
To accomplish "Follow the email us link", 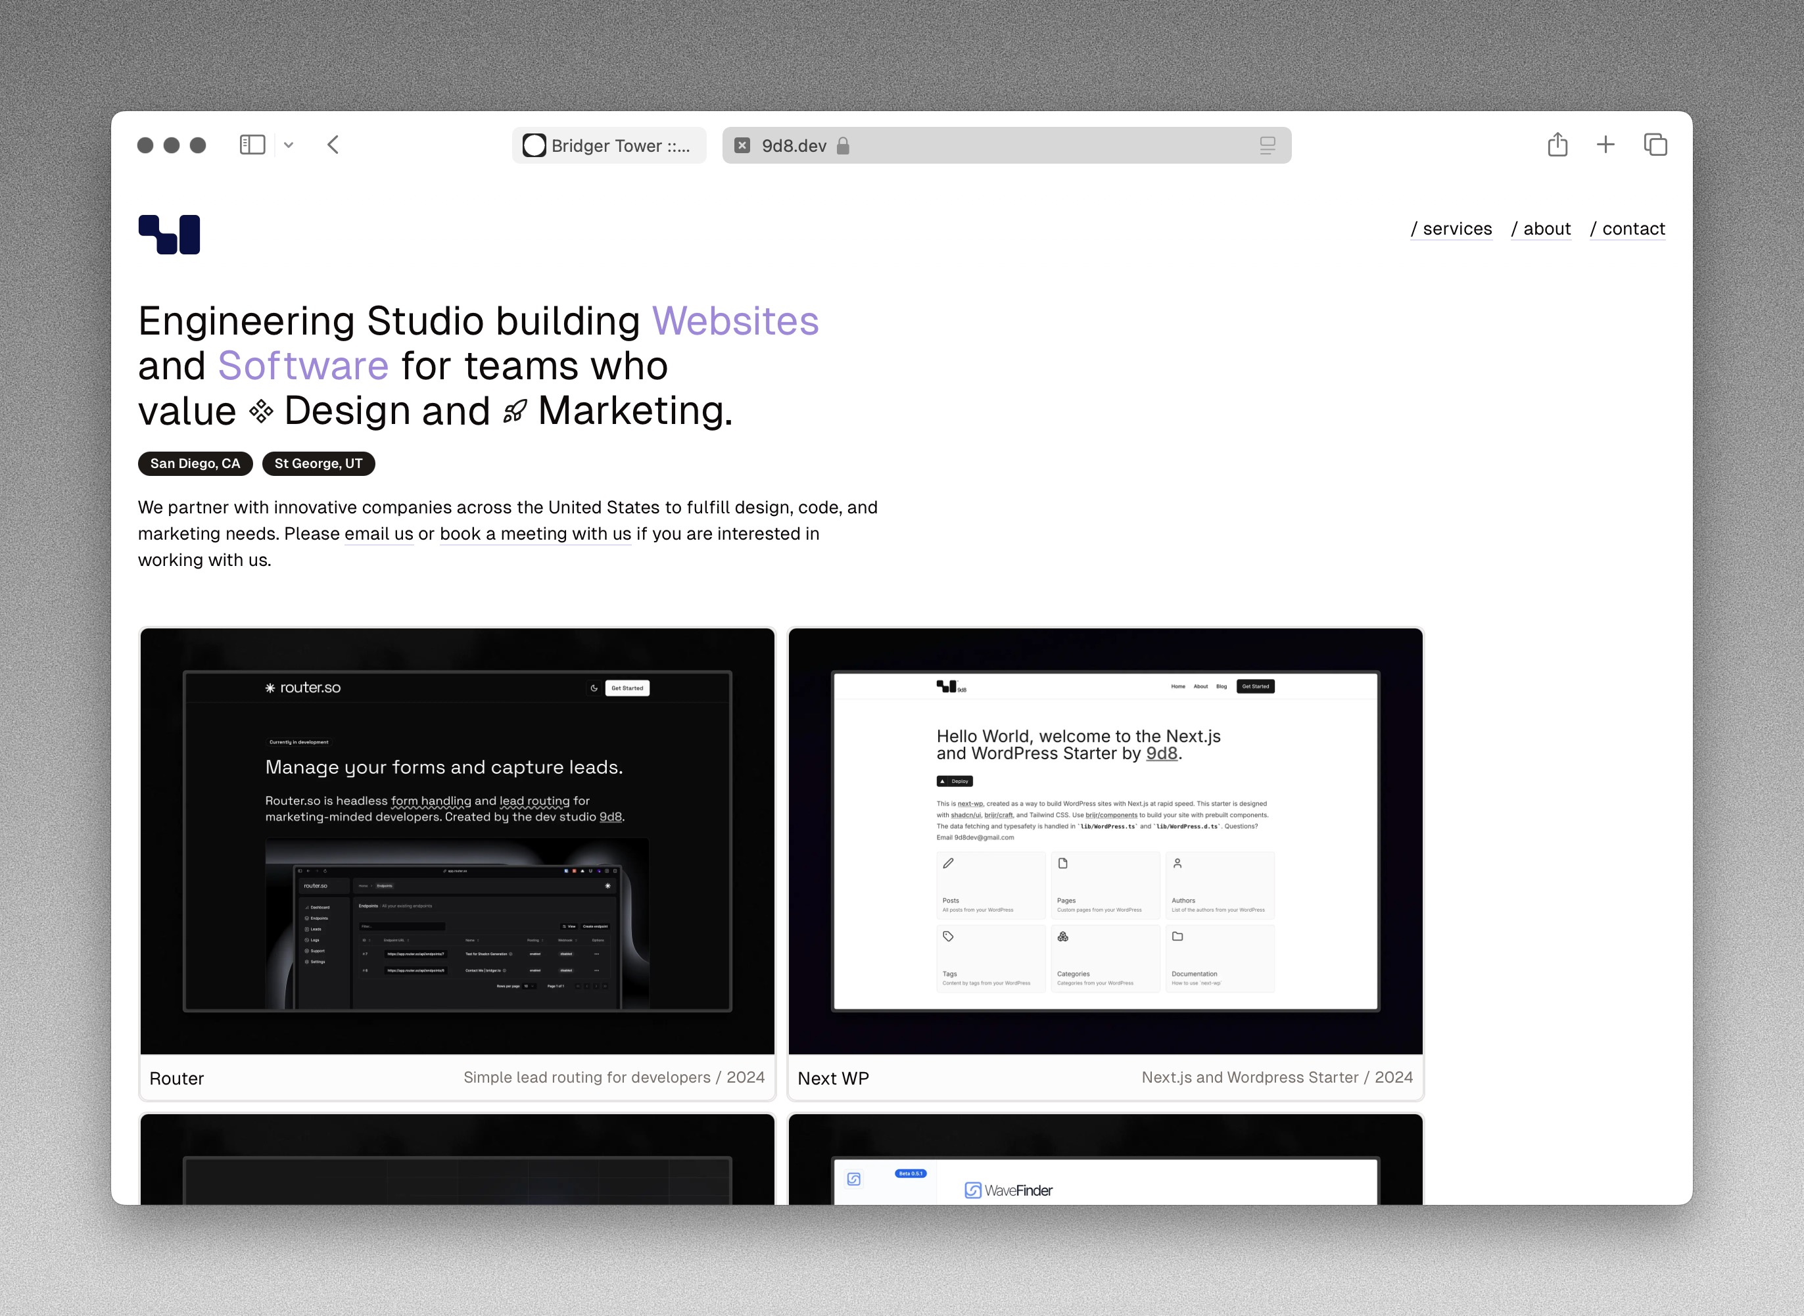I will coord(379,534).
